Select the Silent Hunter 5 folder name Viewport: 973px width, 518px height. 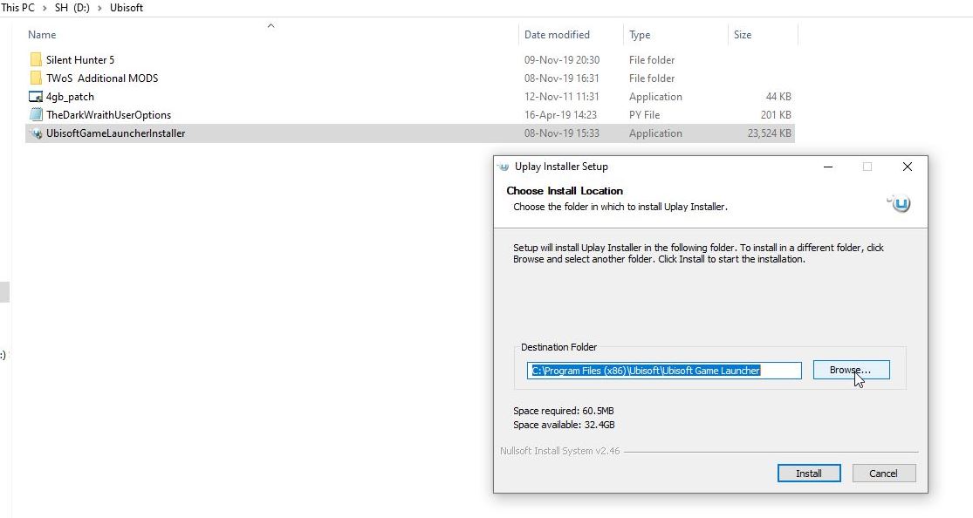(80, 59)
